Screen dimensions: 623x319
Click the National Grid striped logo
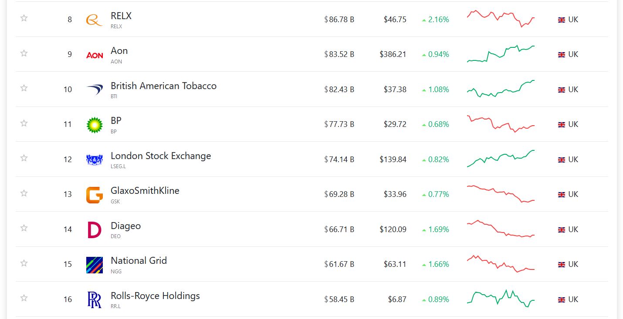(x=95, y=265)
